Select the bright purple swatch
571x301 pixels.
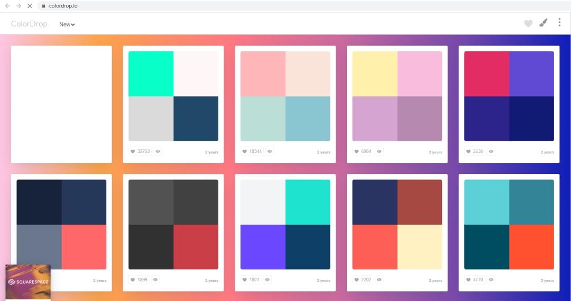coord(263,247)
